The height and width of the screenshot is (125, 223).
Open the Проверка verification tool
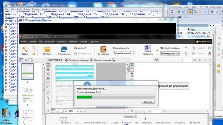tap(199, 48)
